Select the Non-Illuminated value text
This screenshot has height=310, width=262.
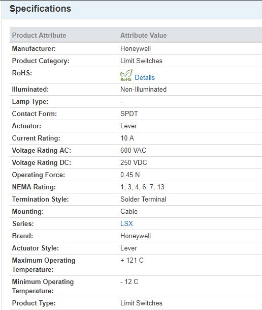pyautogui.click(x=143, y=89)
